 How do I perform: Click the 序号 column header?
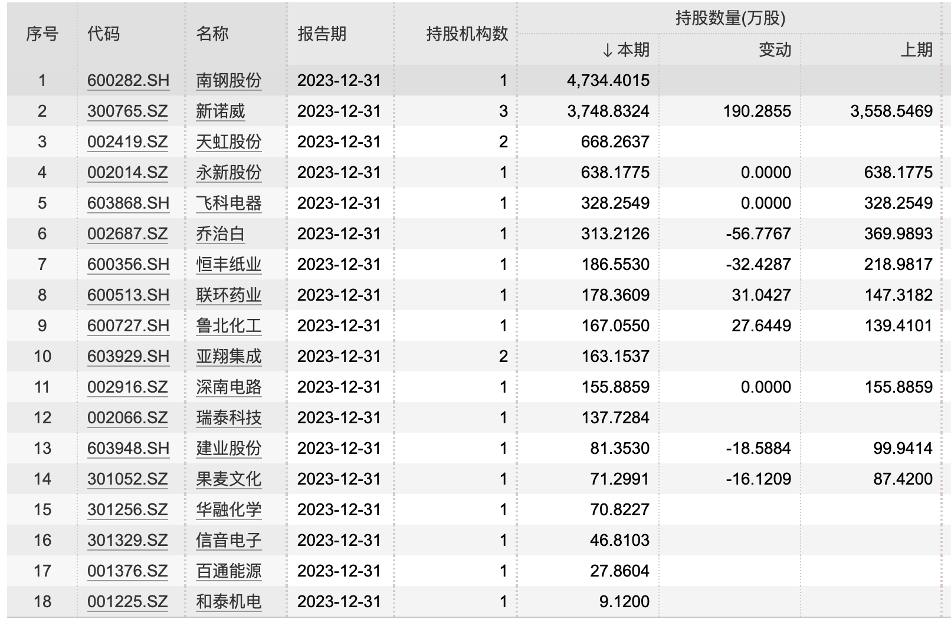pyautogui.click(x=42, y=34)
